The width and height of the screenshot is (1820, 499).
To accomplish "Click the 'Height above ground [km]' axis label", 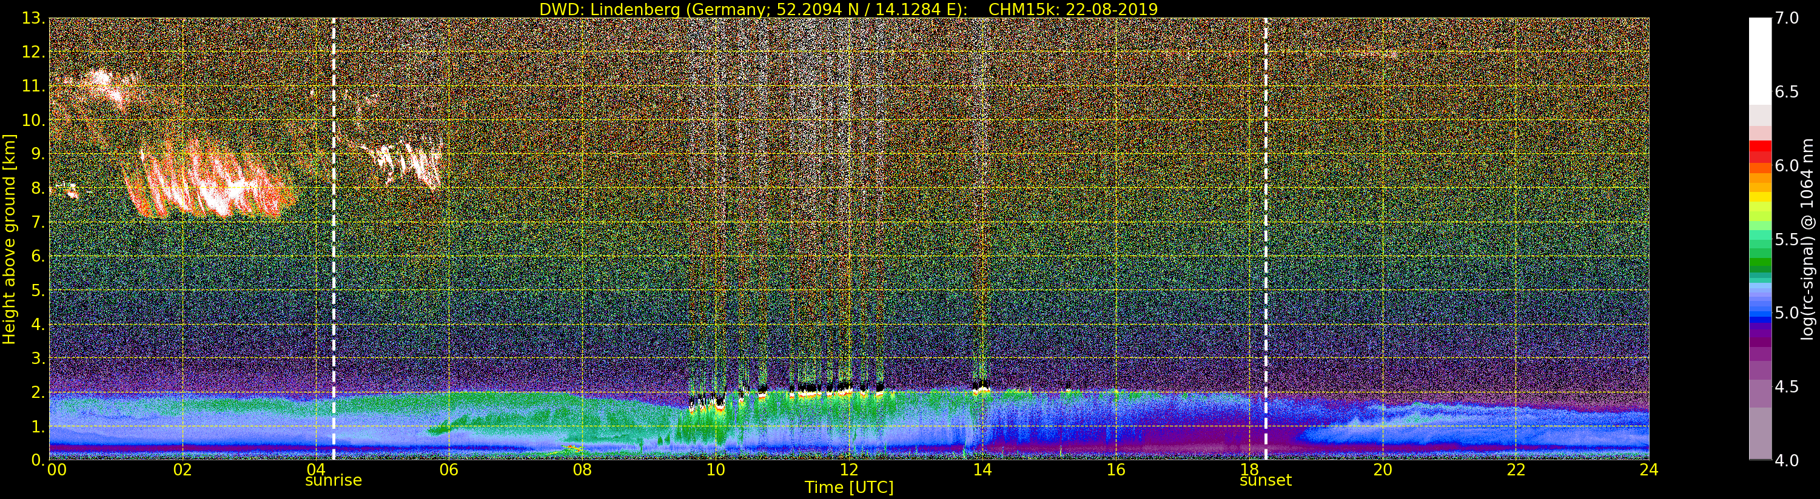I will pos(9,239).
